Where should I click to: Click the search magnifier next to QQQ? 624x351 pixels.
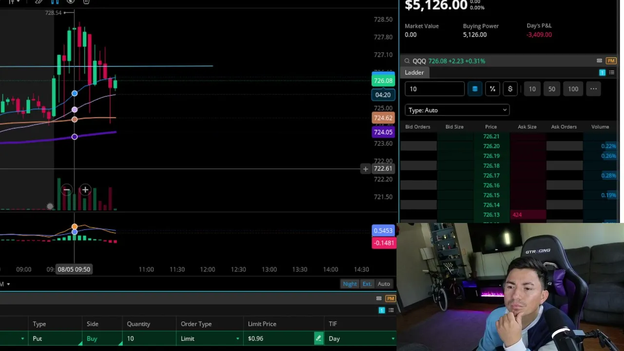(407, 61)
